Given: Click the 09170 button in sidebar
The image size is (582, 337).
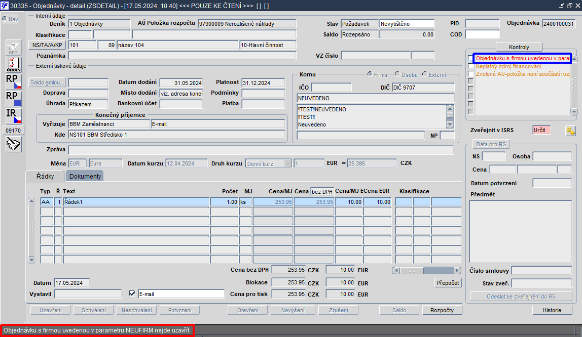Looking at the screenshot, I should point(13,131).
